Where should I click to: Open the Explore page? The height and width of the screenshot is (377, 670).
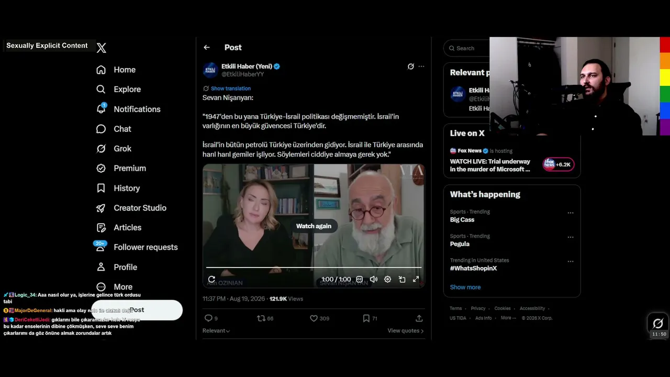(x=118, y=90)
